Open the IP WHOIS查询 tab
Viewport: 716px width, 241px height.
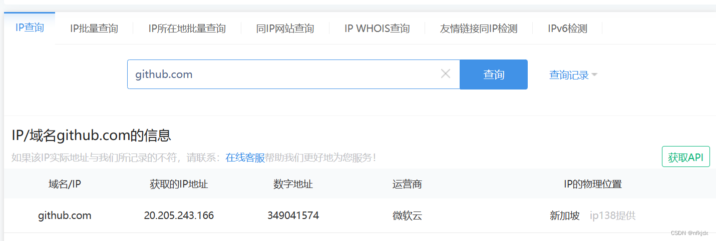point(377,28)
